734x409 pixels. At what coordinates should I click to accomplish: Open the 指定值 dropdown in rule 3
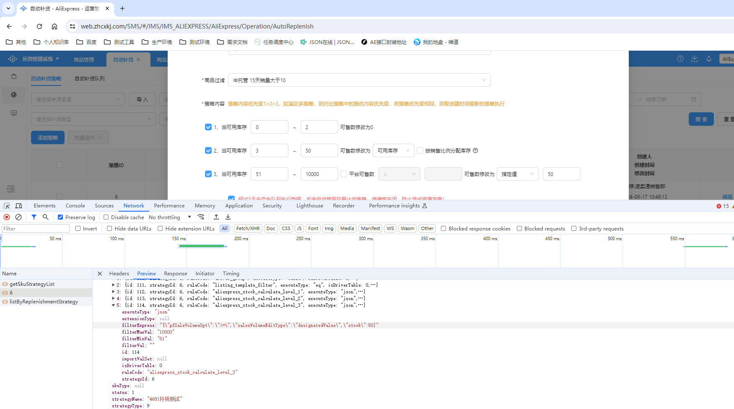coord(518,174)
